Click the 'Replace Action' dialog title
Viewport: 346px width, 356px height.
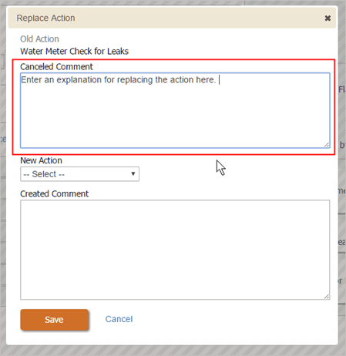tap(45, 18)
